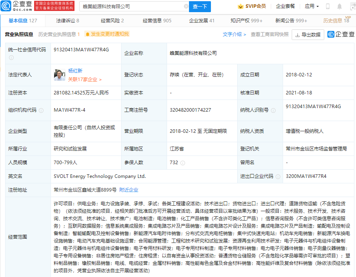Viewport: 356px width, 277px height.
Task: Click info icon beside 组织机构代码
Action: [41, 110]
